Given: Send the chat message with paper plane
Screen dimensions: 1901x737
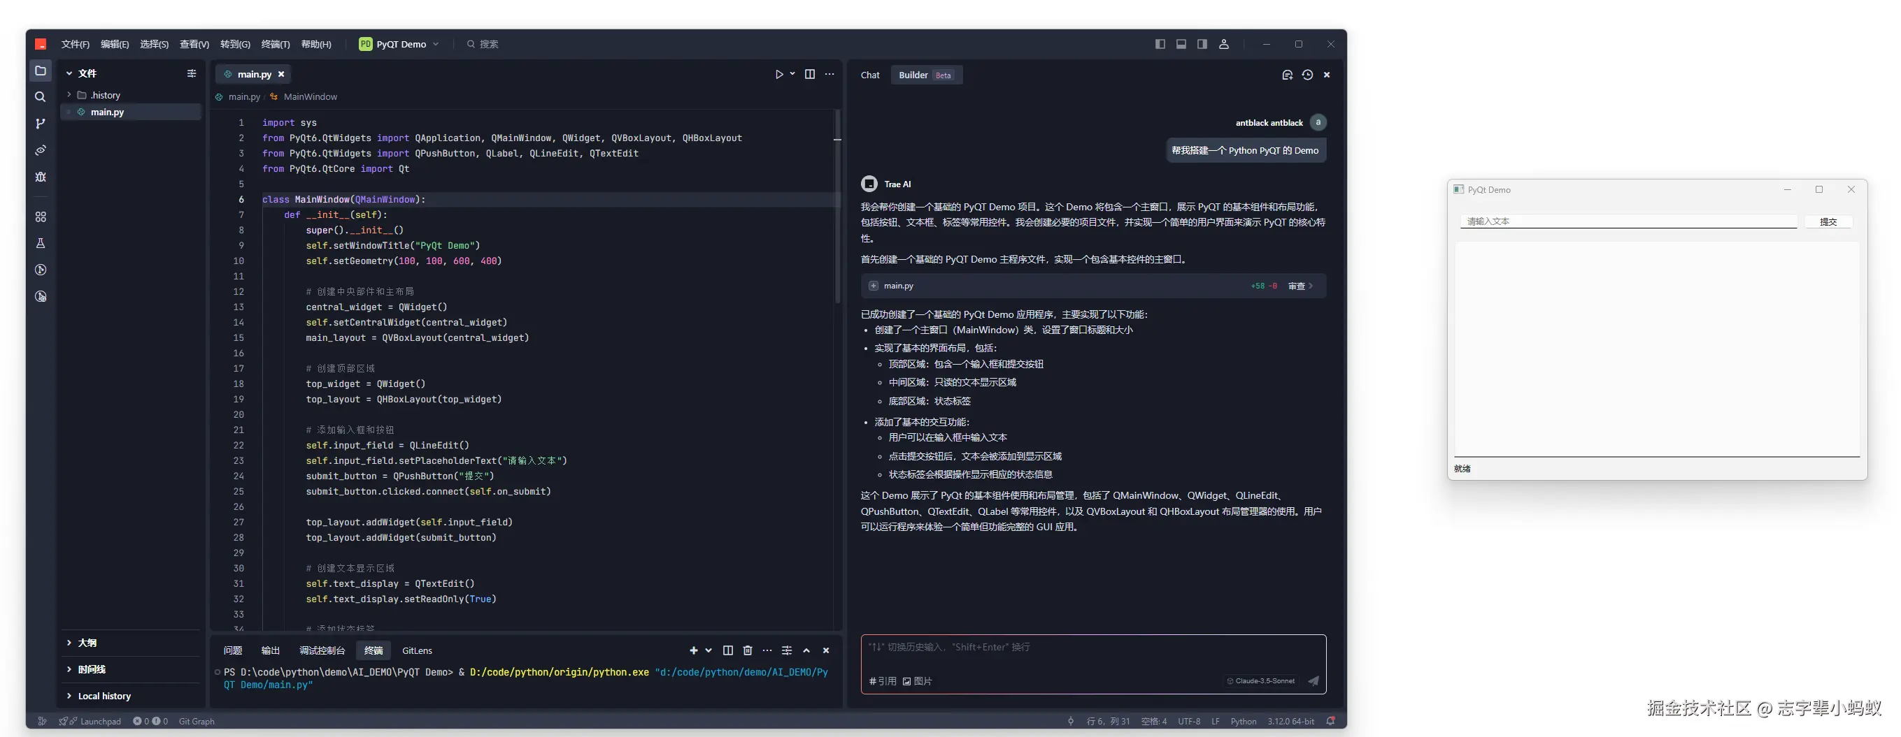Looking at the screenshot, I should coord(1313,681).
